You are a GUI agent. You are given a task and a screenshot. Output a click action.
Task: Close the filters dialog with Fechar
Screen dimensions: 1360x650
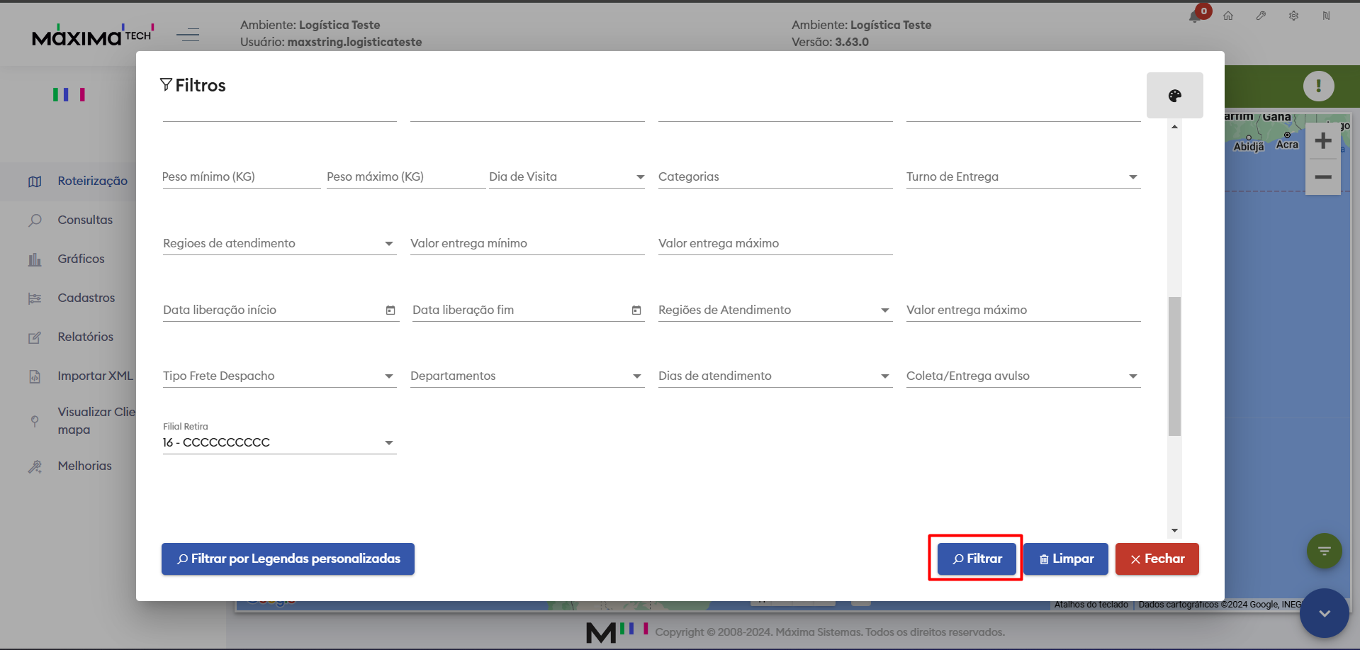(1157, 559)
